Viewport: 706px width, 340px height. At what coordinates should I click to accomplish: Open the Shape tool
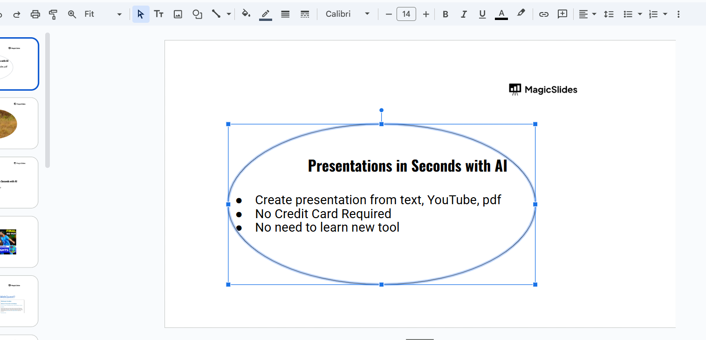tap(198, 14)
